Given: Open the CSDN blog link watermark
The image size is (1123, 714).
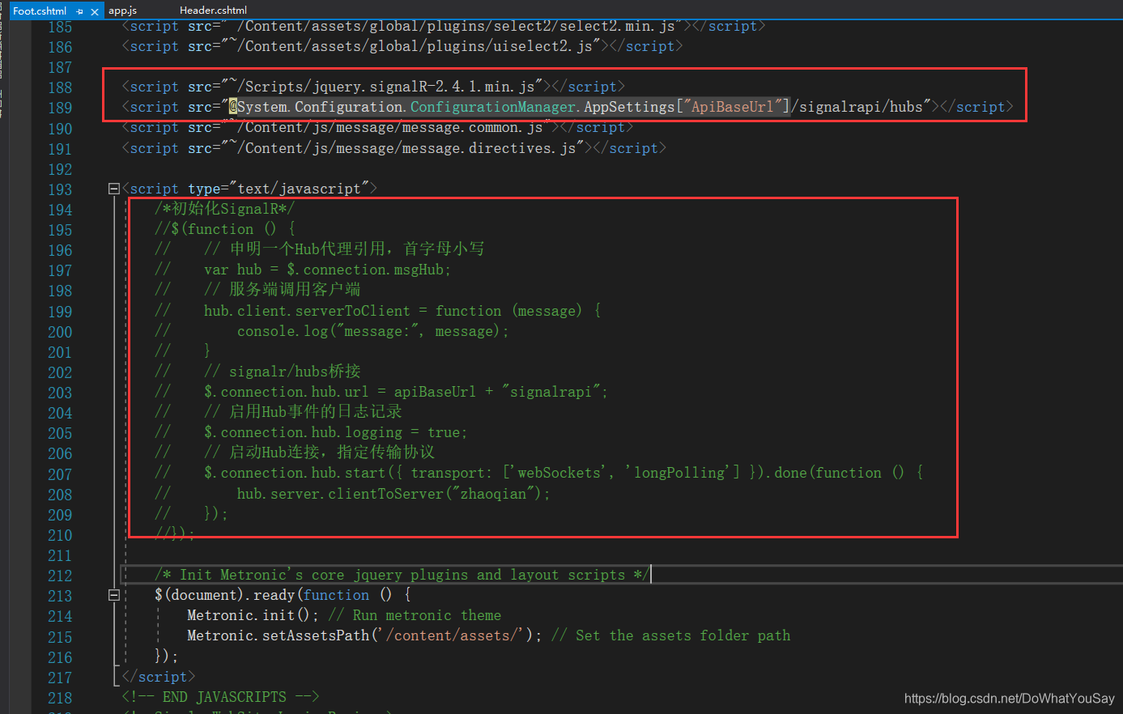Looking at the screenshot, I should [1009, 698].
